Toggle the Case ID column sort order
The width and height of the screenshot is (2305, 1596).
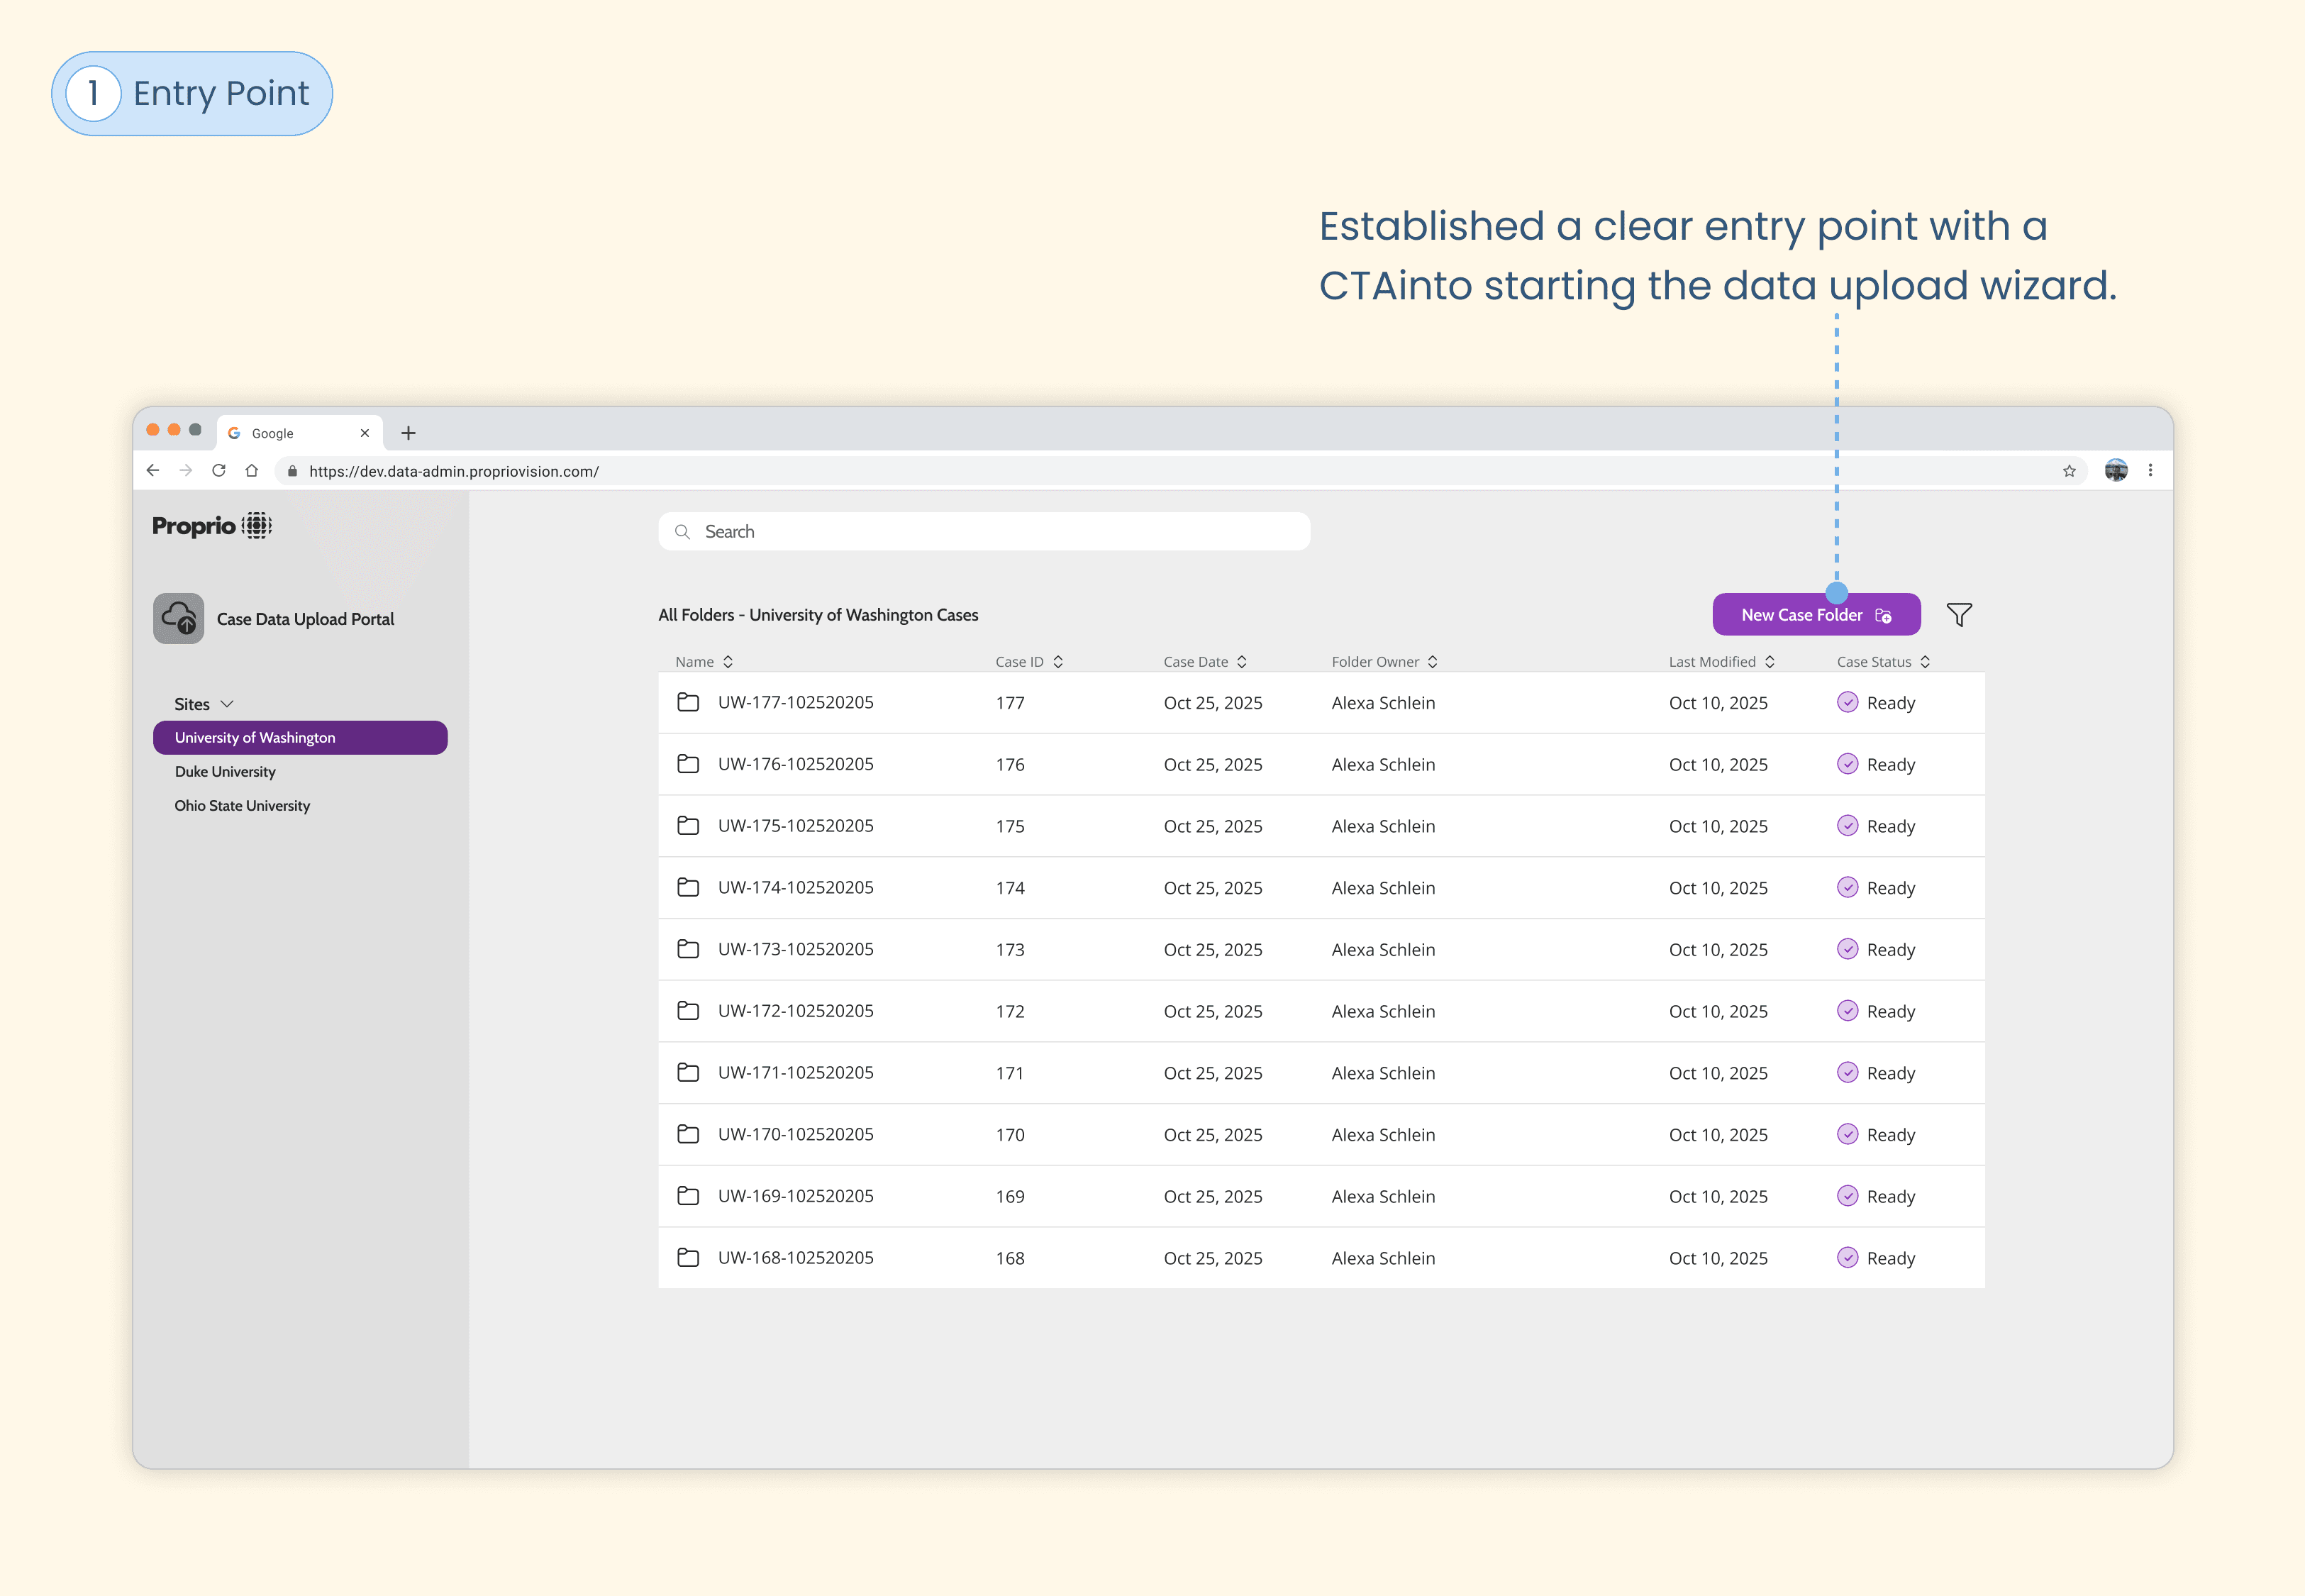click(x=1060, y=661)
